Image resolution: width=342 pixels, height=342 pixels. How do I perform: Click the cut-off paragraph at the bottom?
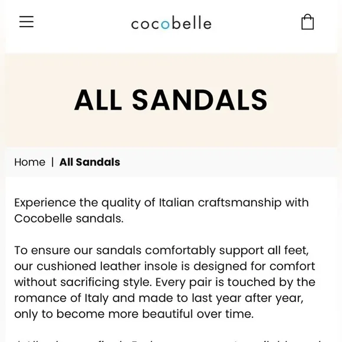(169, 340)
